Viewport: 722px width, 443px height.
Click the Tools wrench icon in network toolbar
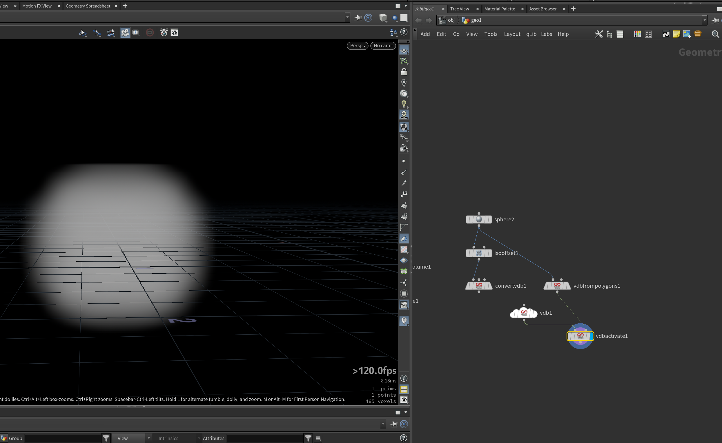click(598, 34)
